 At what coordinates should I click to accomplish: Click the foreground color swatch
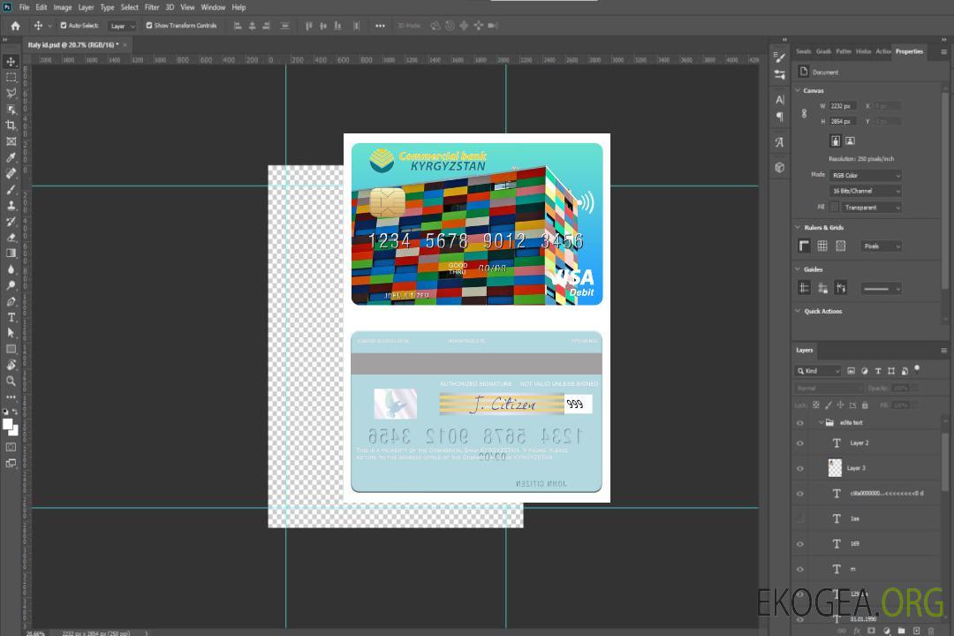tap(8, 424)
